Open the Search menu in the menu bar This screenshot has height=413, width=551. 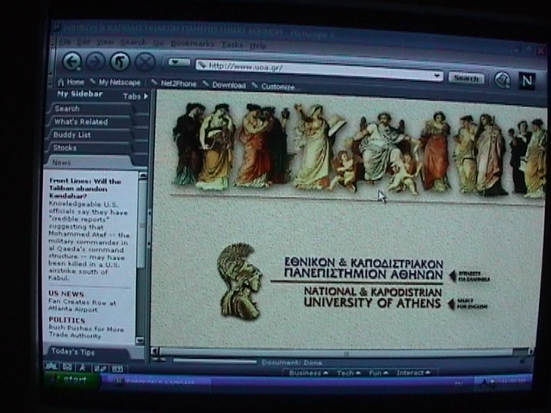point(133,42)
